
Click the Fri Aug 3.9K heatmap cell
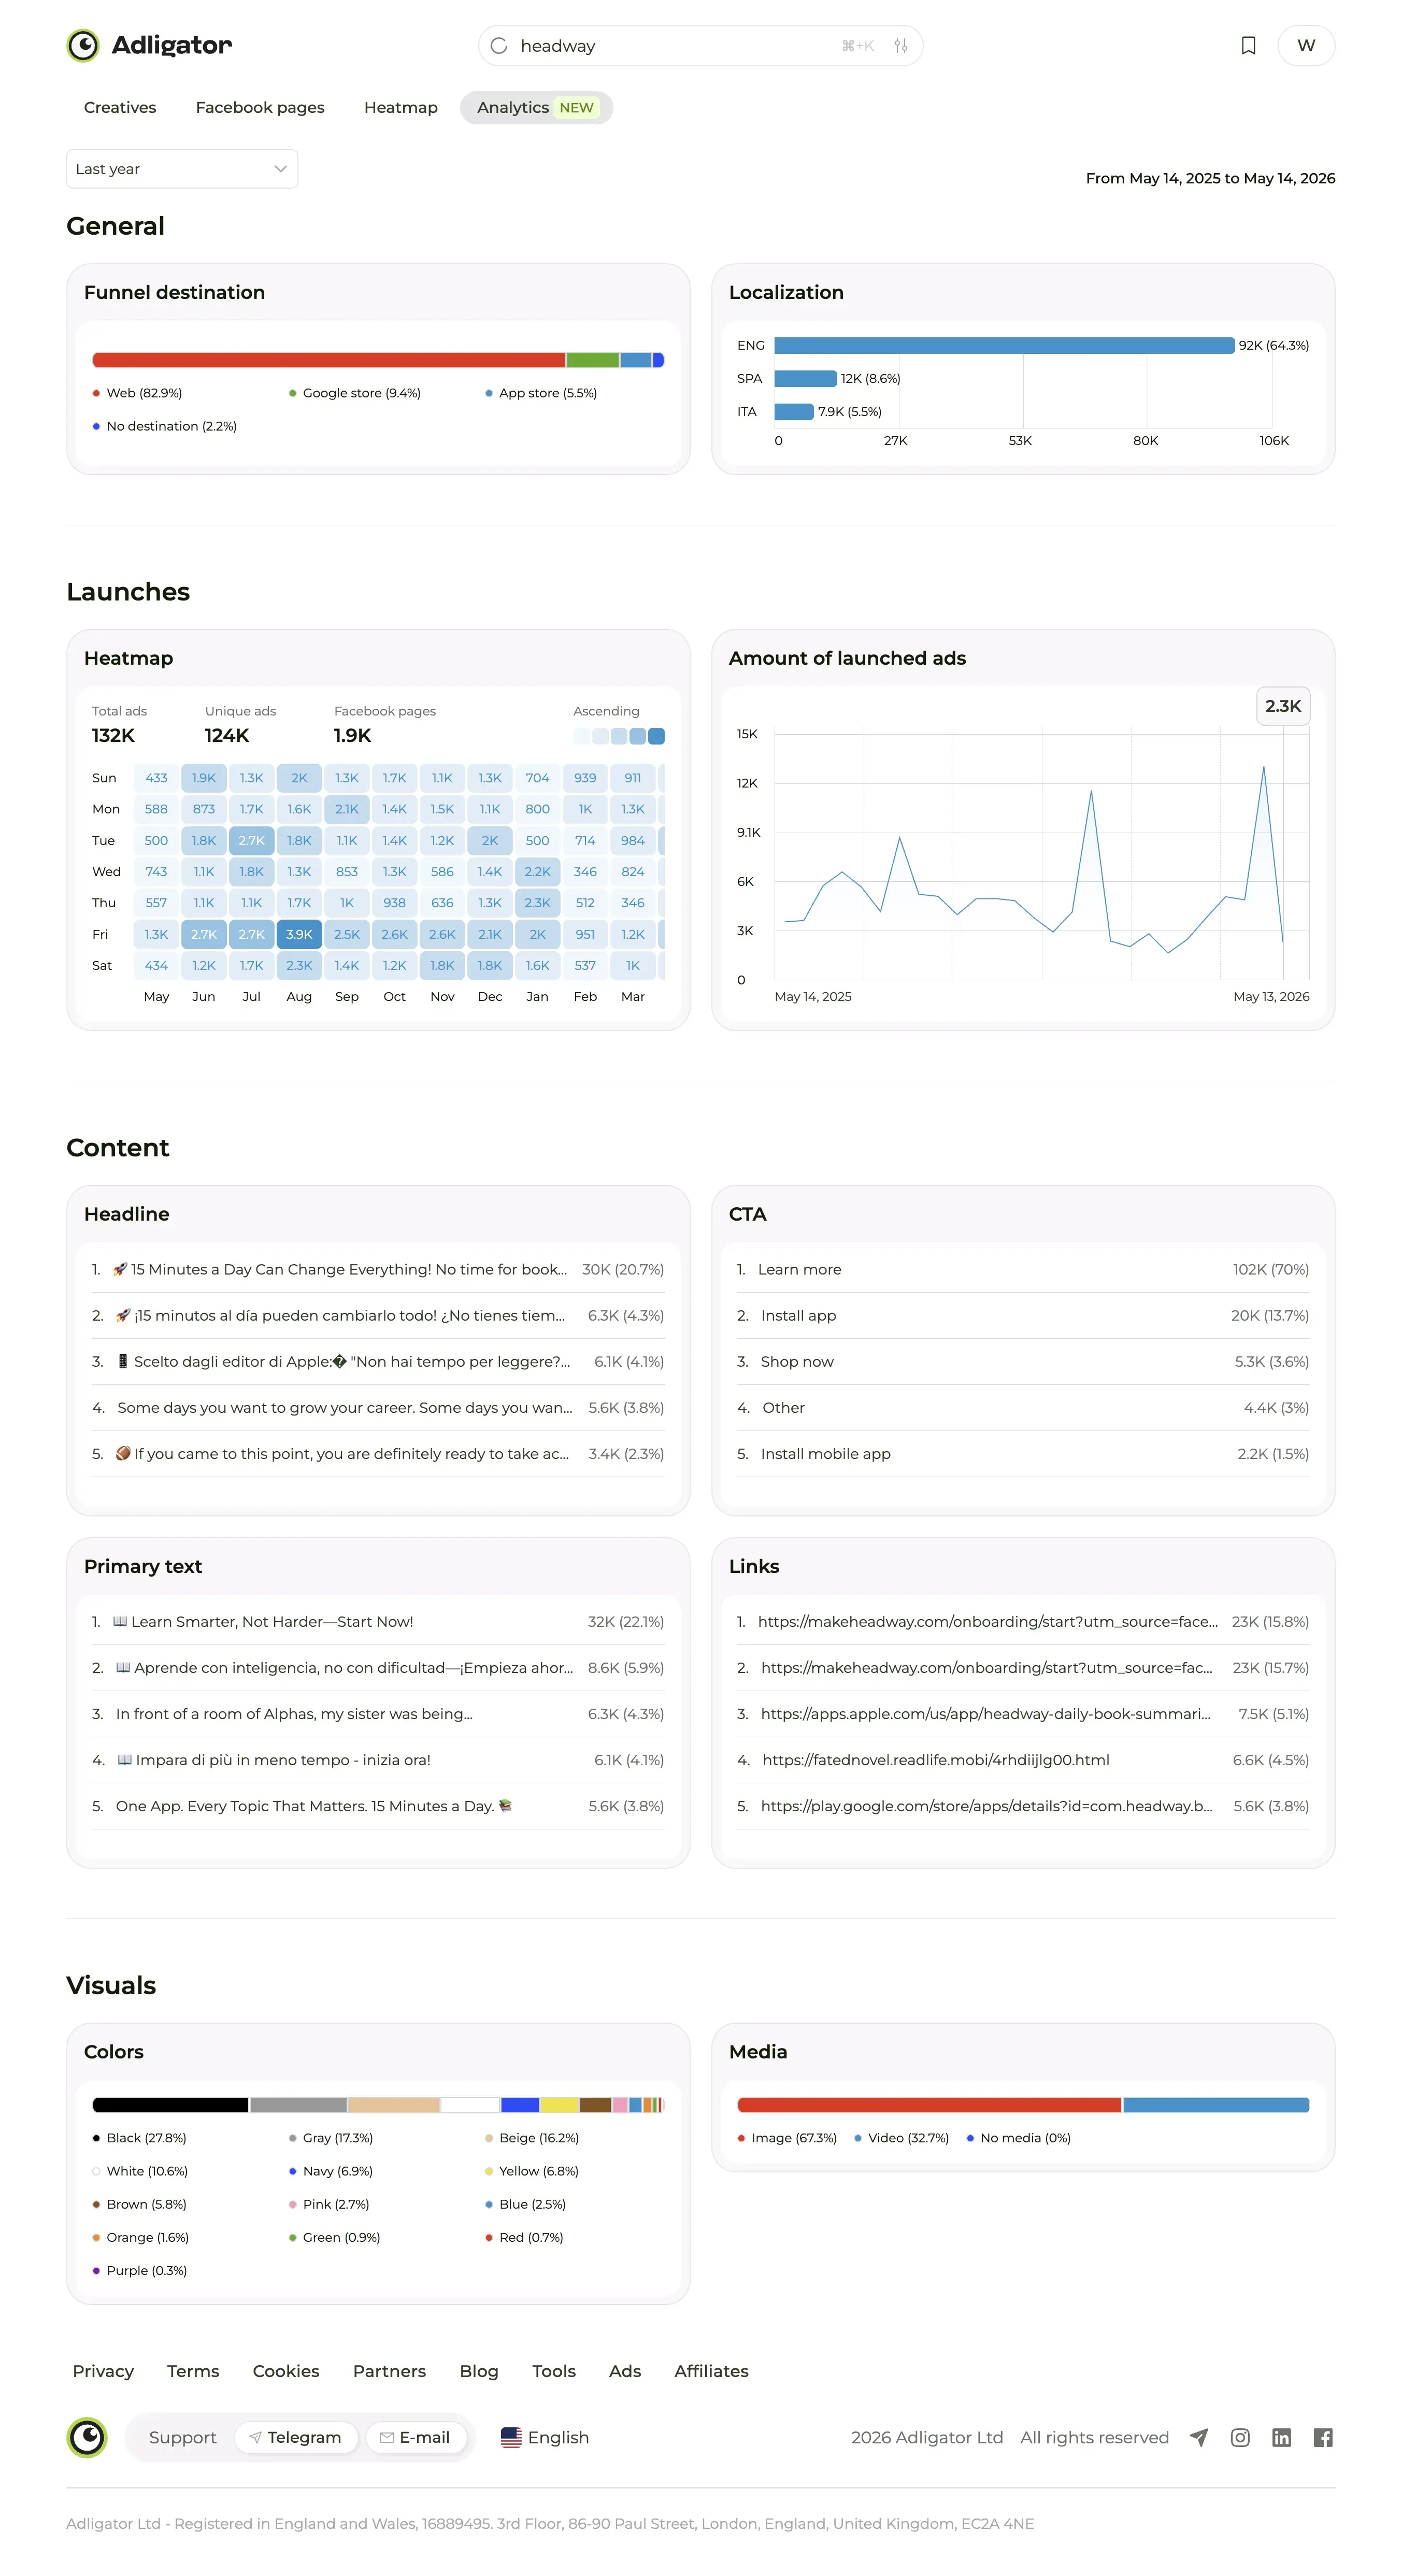(x=299, y=934)
